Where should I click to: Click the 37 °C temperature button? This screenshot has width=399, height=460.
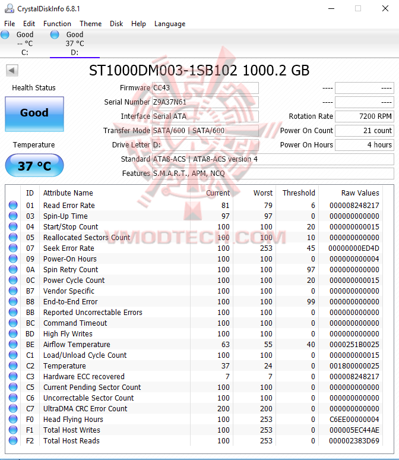(x=34, y=165)
